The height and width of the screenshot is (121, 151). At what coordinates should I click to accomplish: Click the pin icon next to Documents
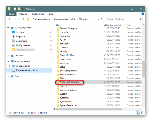[51, 41]
